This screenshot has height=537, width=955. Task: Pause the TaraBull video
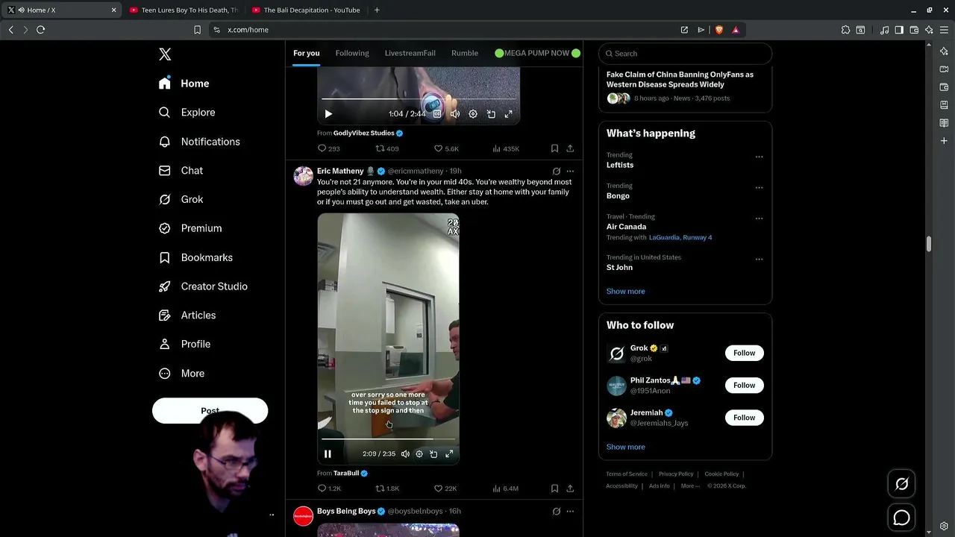(x=328, y=453)
